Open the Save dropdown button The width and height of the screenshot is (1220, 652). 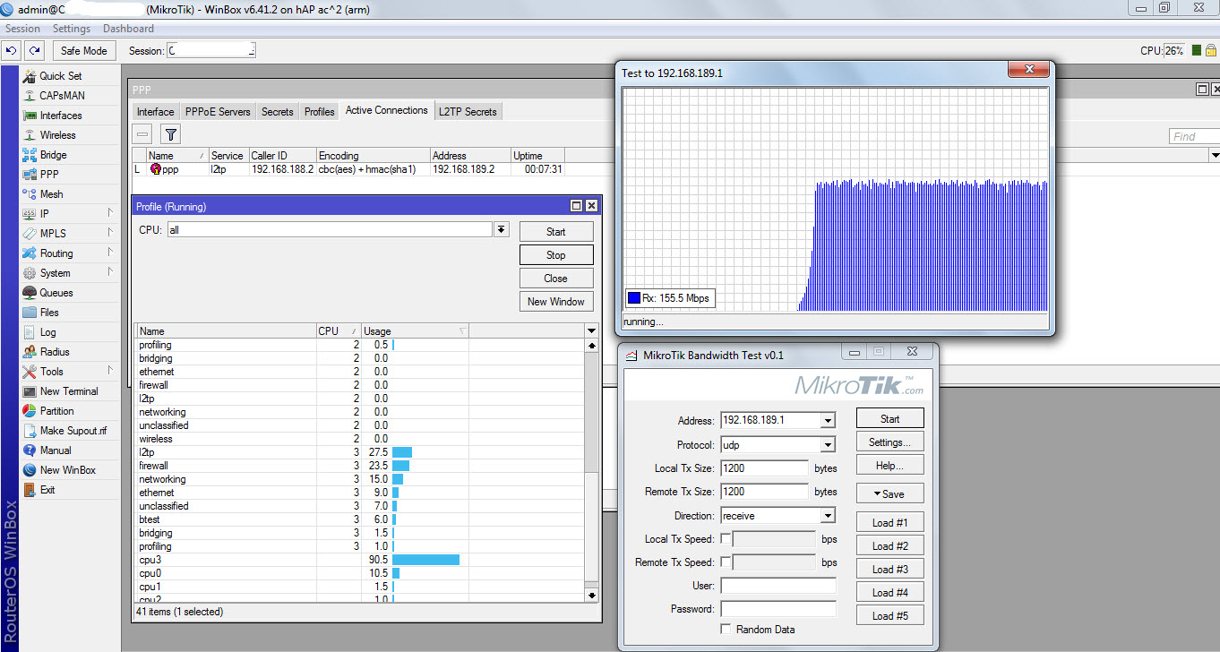click(889, 493)
